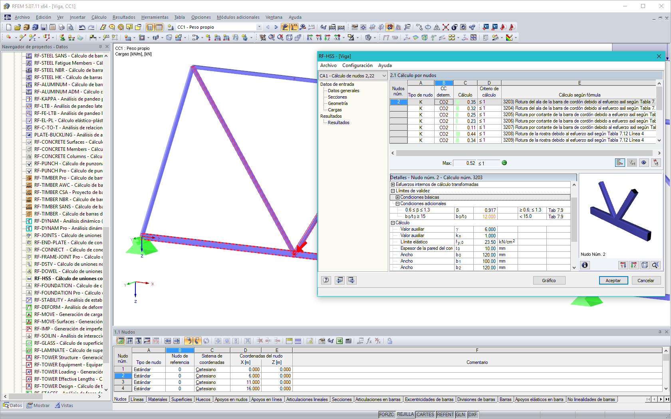Save the model using the floppy disk icon
This screenshot has width=671, height=419.
(44, 27)
